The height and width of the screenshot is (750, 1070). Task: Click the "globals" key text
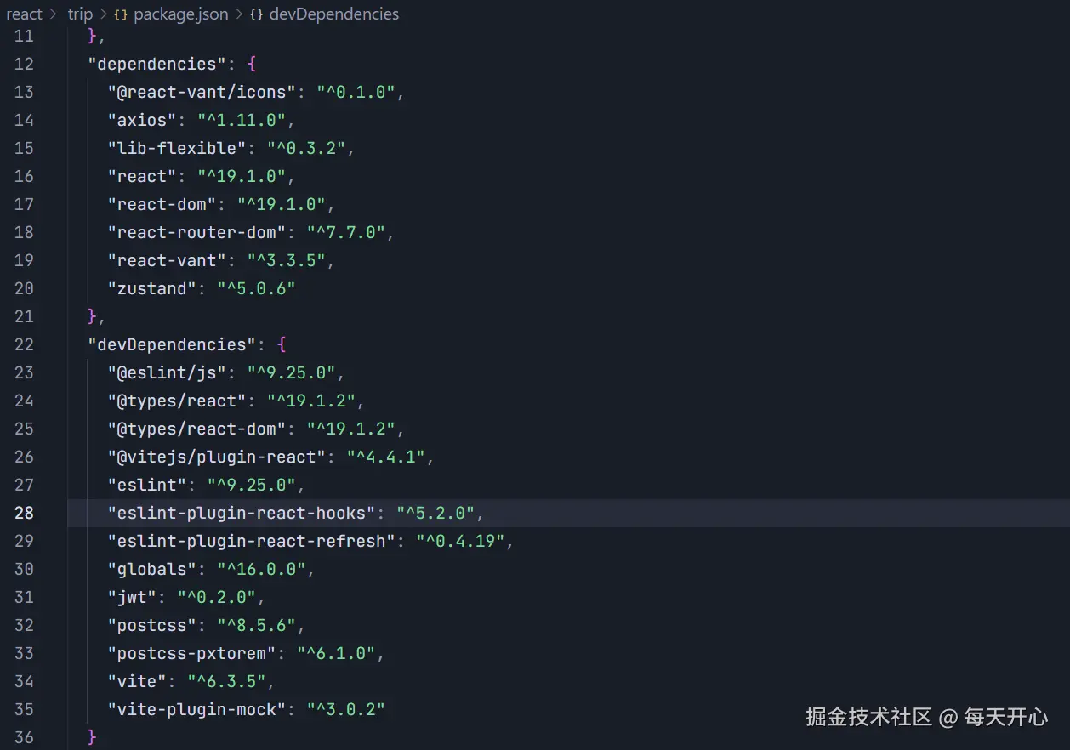pyautogui.click(x=152, y=569)
